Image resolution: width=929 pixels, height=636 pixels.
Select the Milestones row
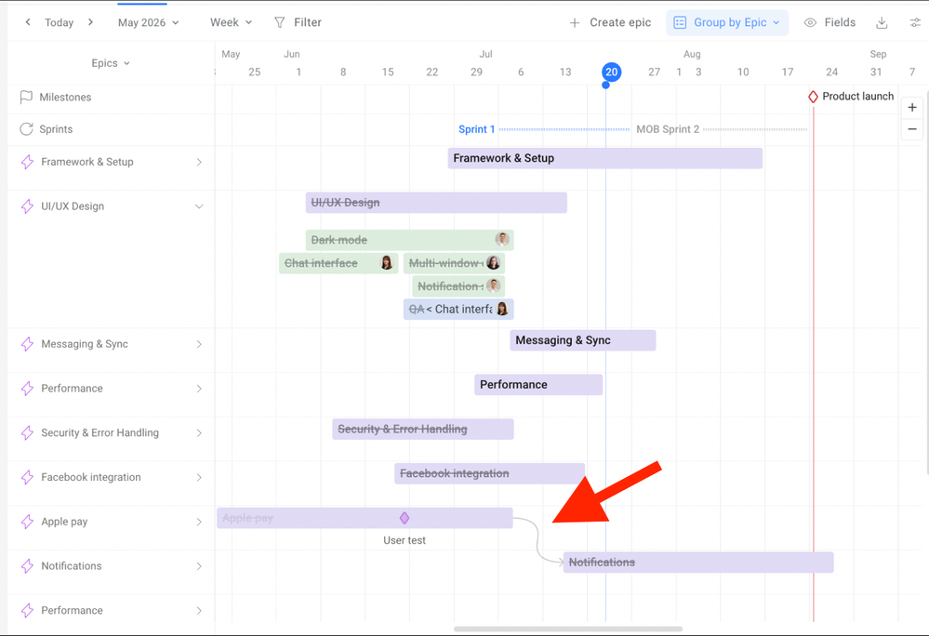coord(111,97)
